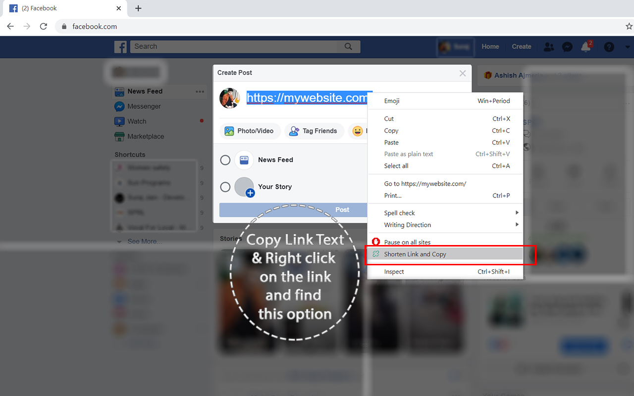
Task: Open the Feeling/Activity emoji icon
Action: tap(358, 131)
